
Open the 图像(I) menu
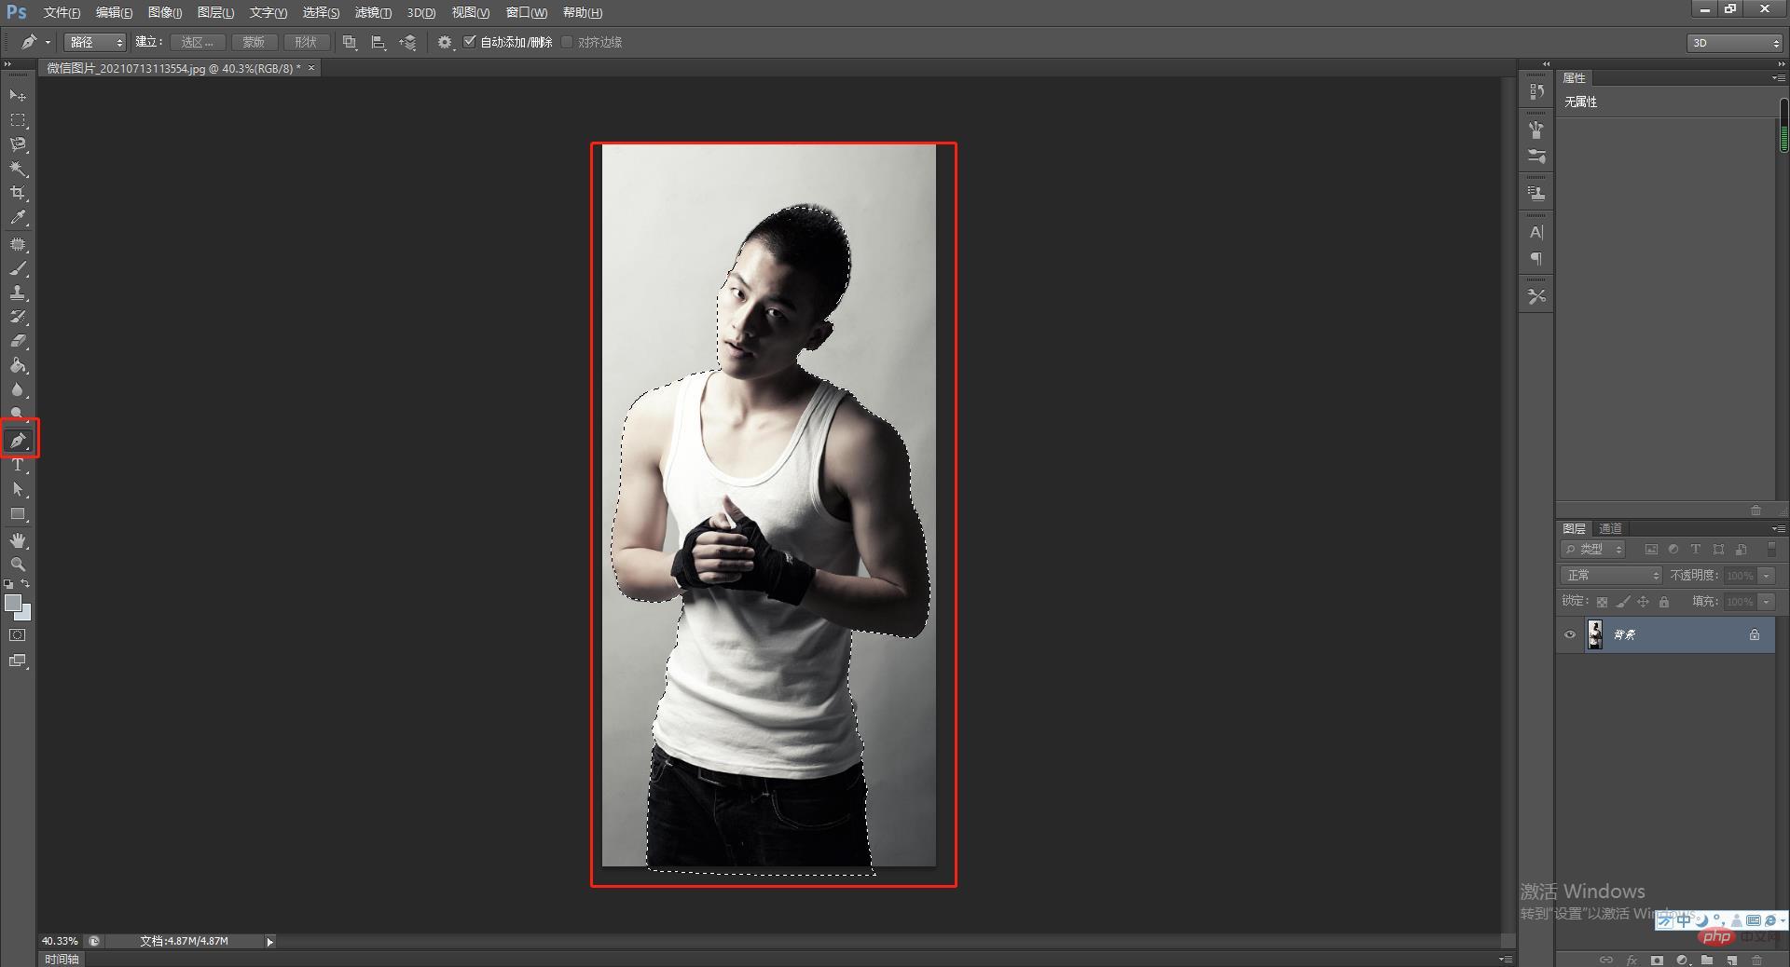click(165, 12)
